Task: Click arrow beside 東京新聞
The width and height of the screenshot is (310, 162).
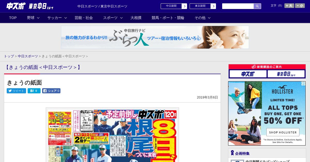Action: [x=213, y=6]
